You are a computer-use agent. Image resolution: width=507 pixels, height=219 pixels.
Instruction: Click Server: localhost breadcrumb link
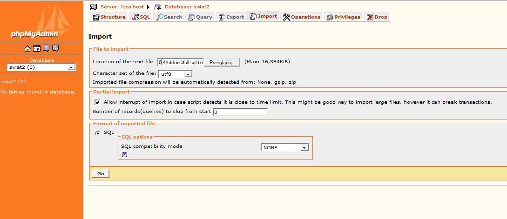pos(122,7)
